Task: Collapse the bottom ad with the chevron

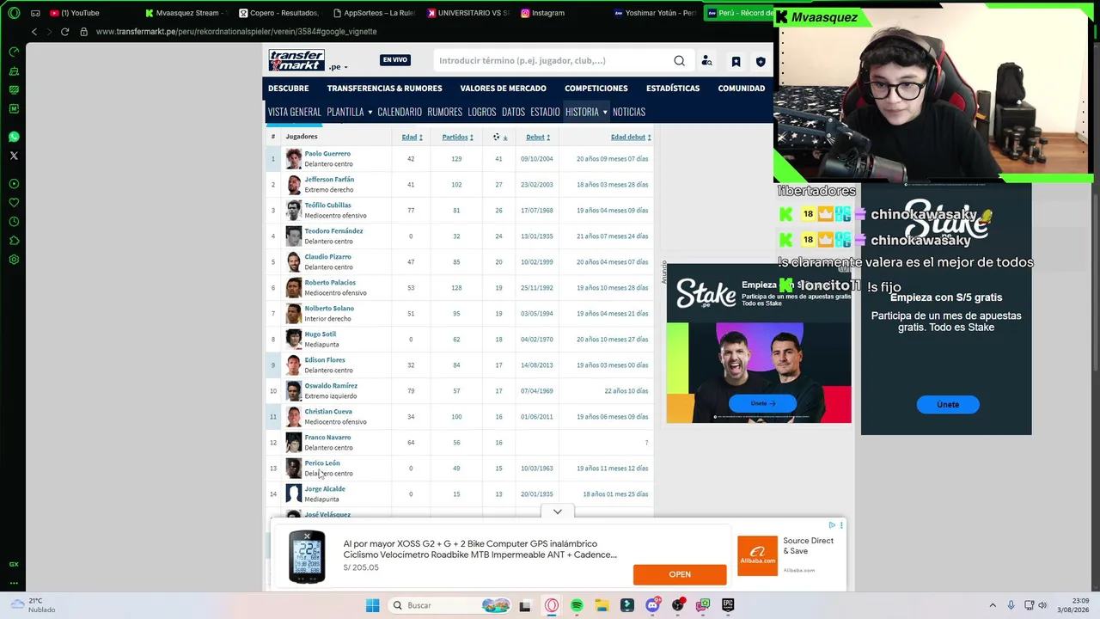Action: (558, 512)
